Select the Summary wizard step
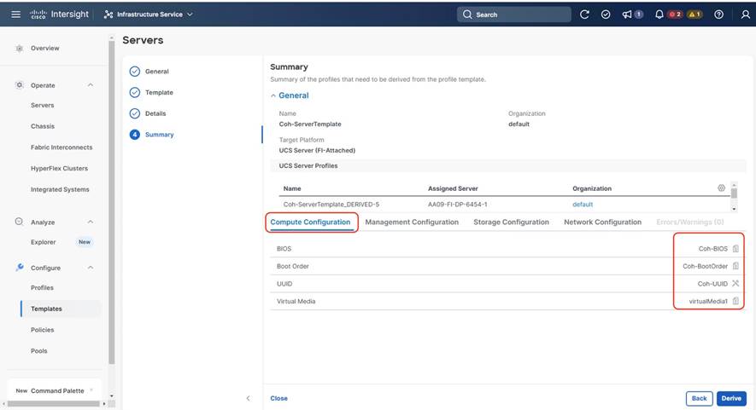This screenshot has height=410, width=756. tap(159, 135)
